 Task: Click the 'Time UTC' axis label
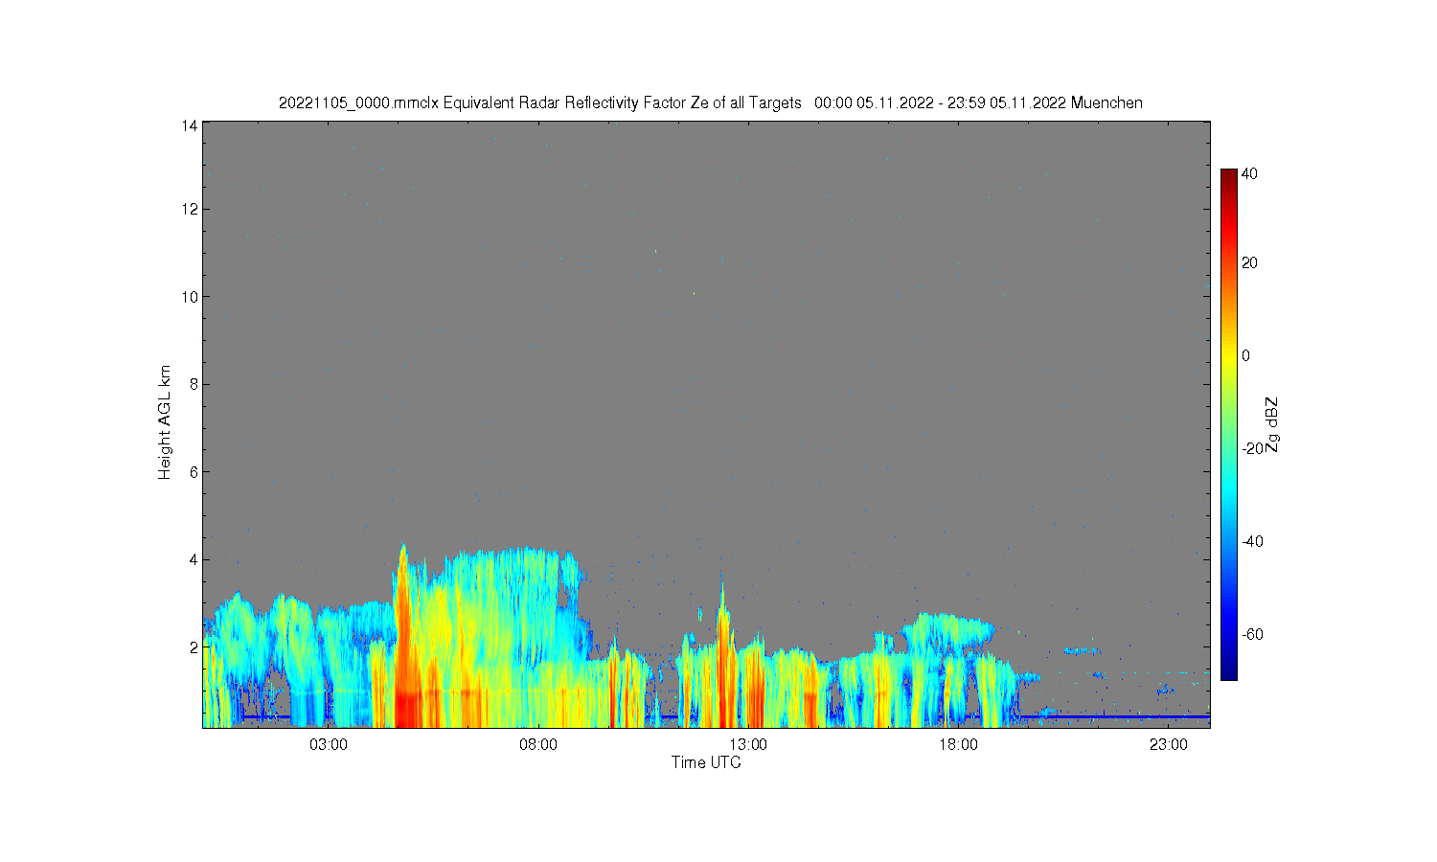[706, 762]
